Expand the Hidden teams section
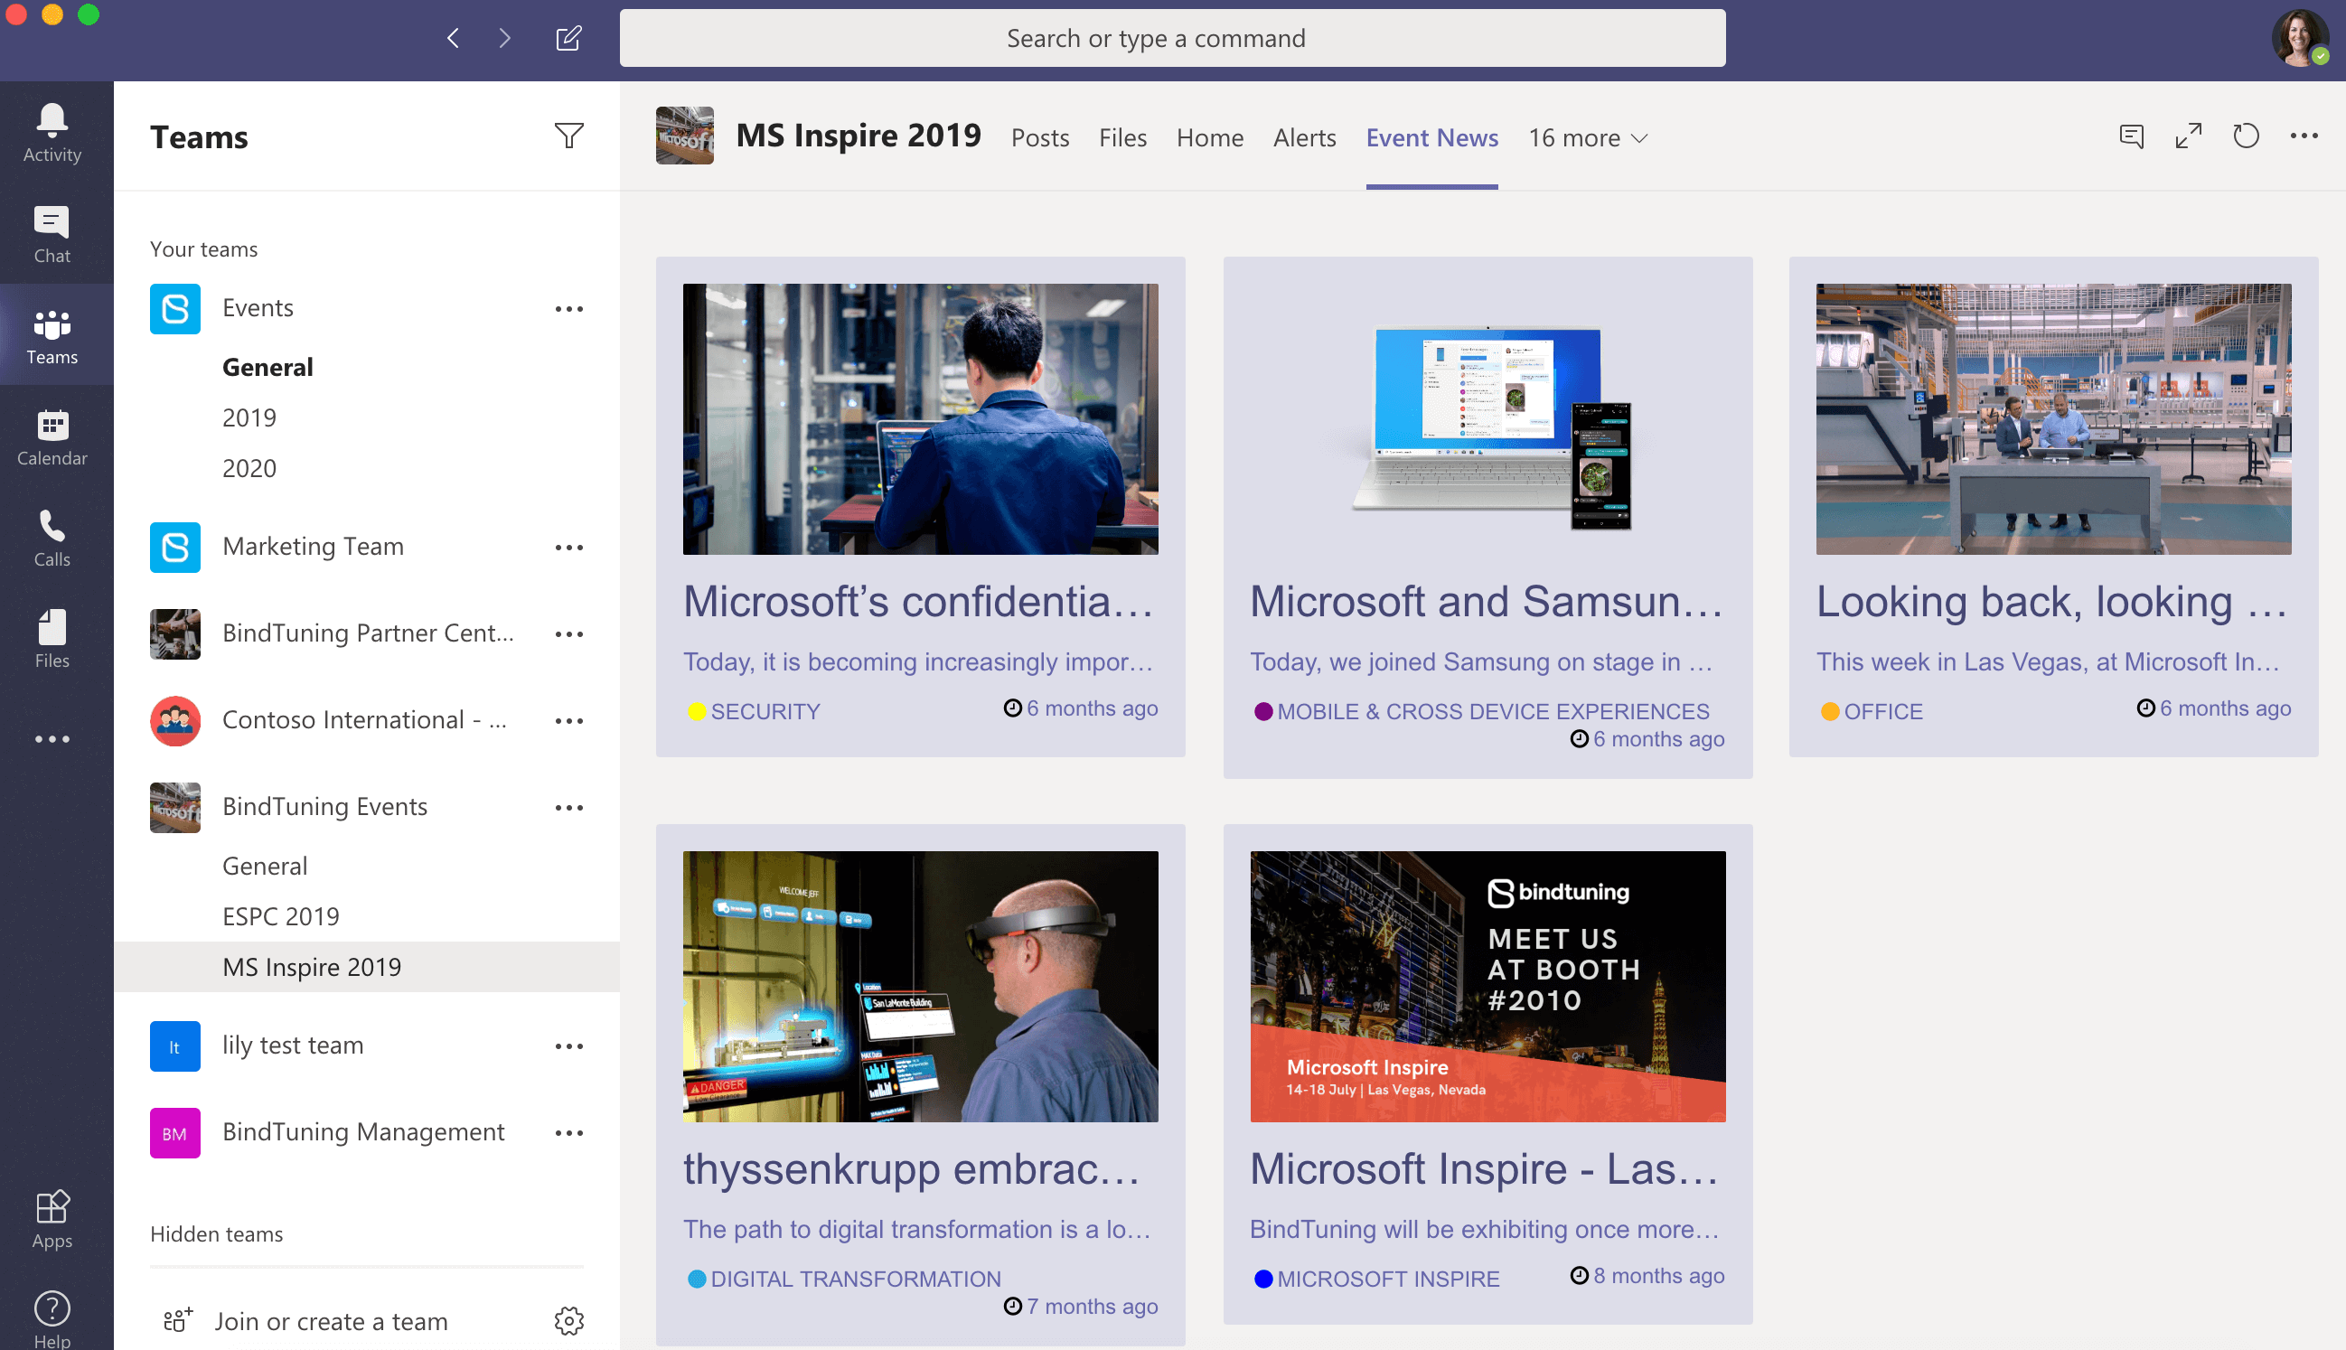The width and height of the screenshot is (2346, 1350). point(216,1234)
